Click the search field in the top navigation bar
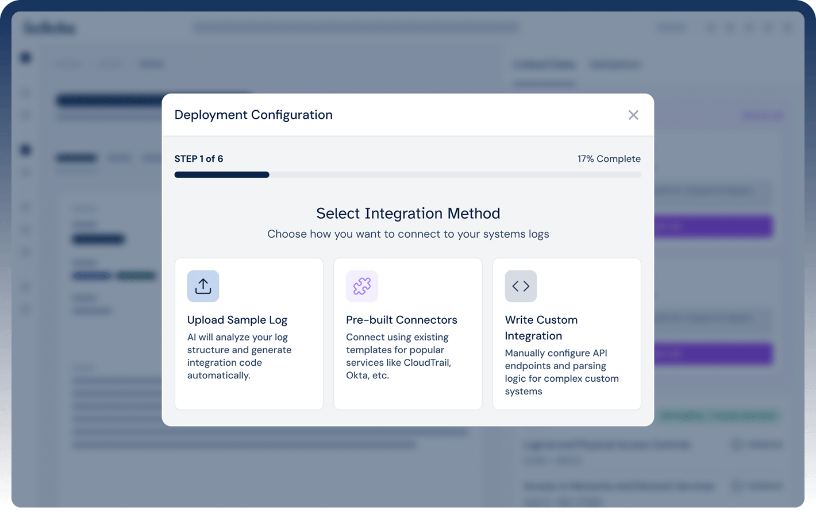Image resolution: width=816 pixels, height=519 pixels. click(356, 27)
